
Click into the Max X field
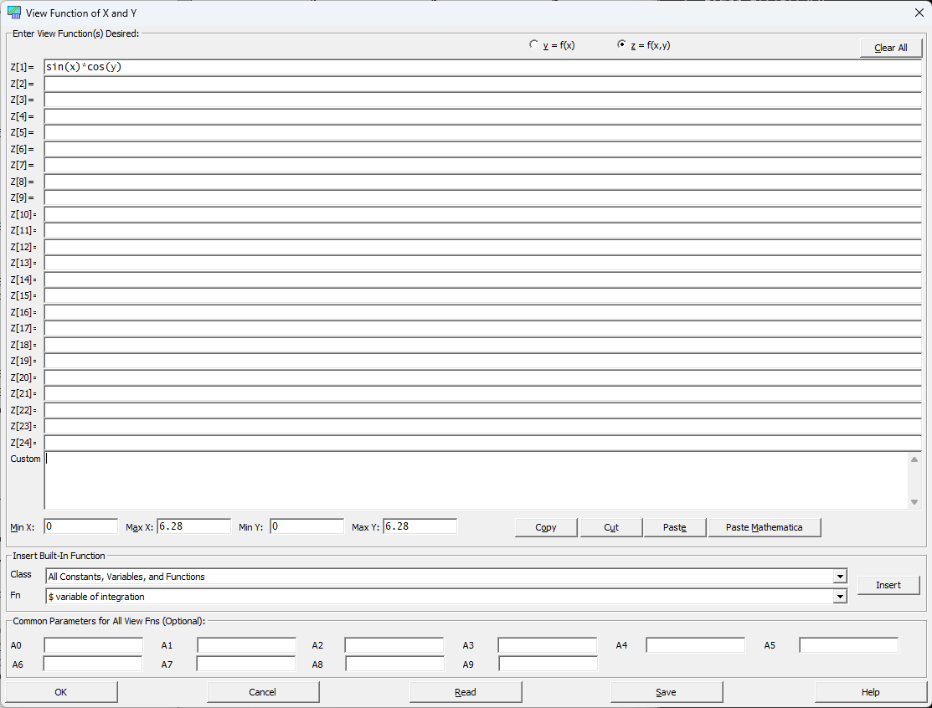[x=193, y=526]
